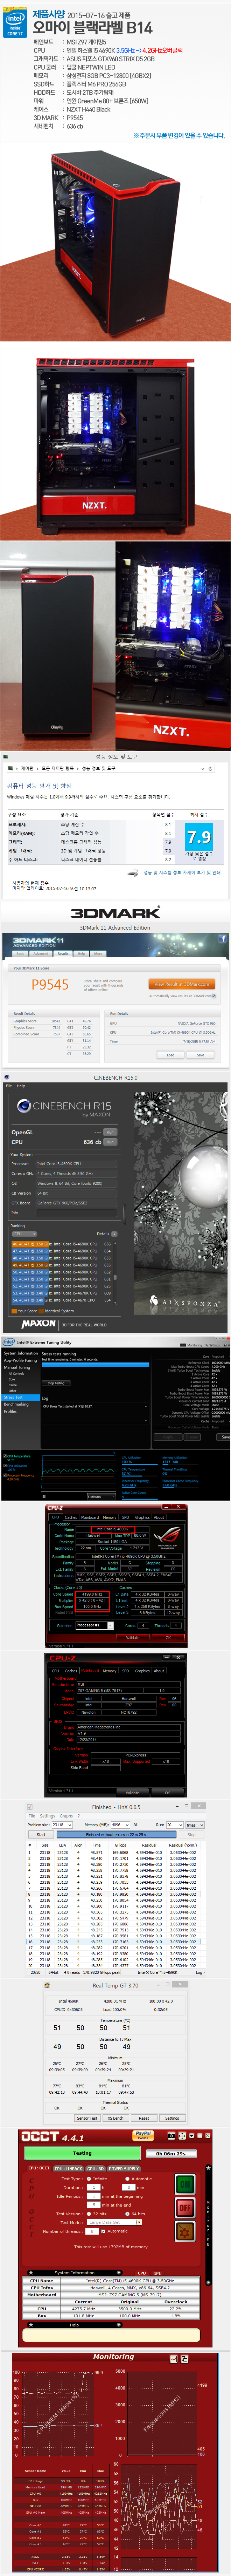231x2576 pixels.
Task: Open the Help menu in Cinebench R15
Action: [21, 1086]
